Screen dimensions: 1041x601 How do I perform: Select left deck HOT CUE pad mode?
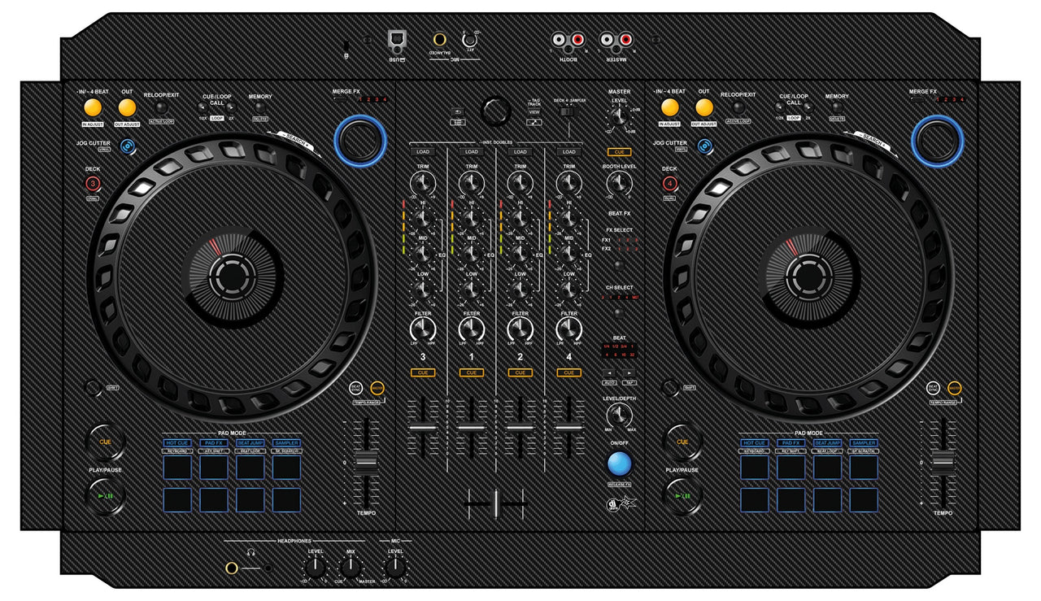[x=177, y=443]
